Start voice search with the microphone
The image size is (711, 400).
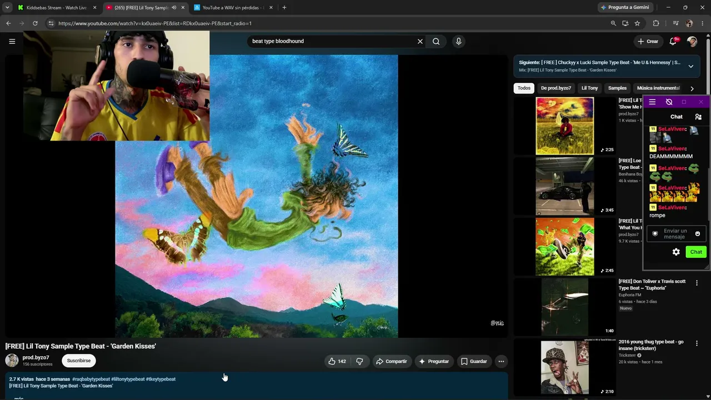click(x=458, y=41)
